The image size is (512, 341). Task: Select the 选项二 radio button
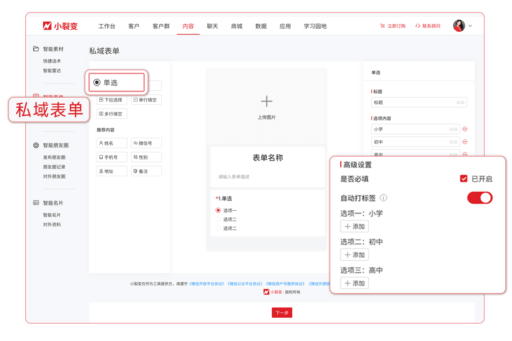(x=218, y=220)
